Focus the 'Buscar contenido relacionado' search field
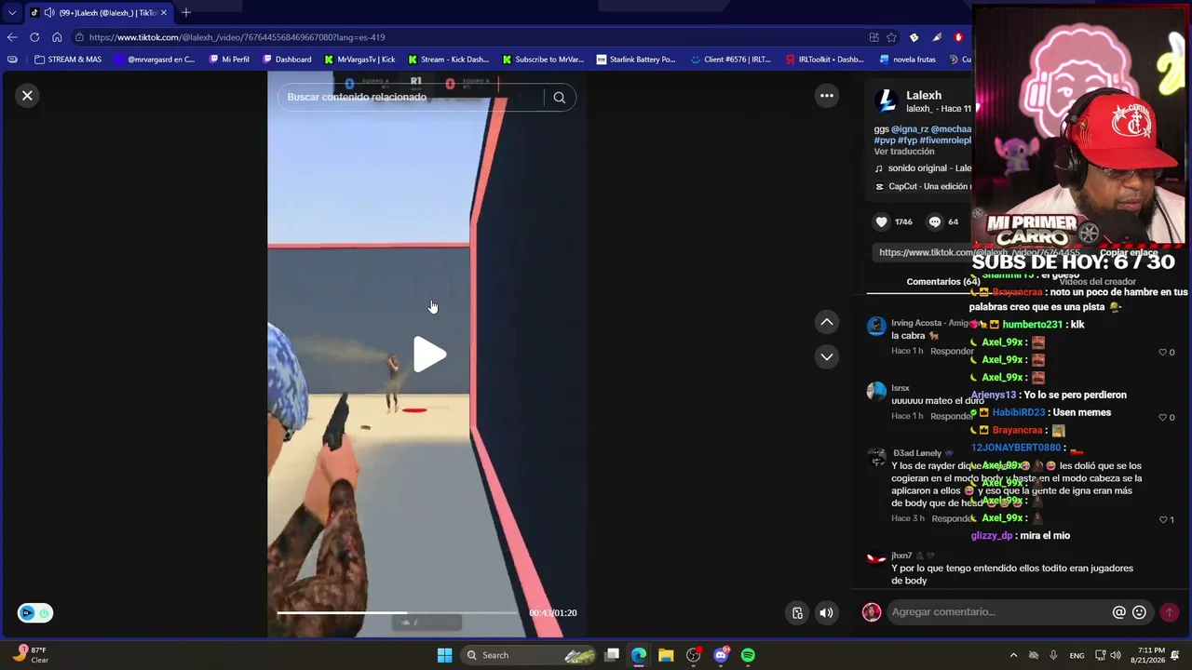This screenshot has width=1192, height=670. click(411, 97)
